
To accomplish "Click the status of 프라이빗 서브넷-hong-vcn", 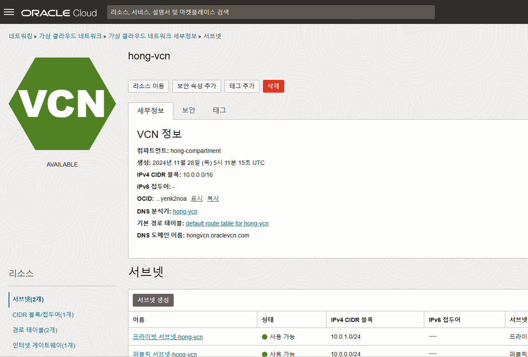I will [278, 337].
